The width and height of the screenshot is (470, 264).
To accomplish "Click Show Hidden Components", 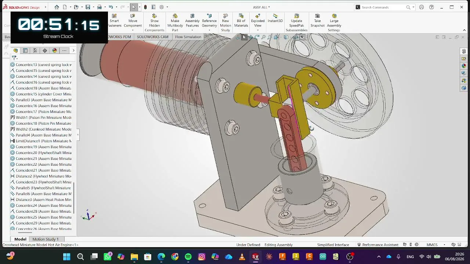I will (x=154, y=23).
